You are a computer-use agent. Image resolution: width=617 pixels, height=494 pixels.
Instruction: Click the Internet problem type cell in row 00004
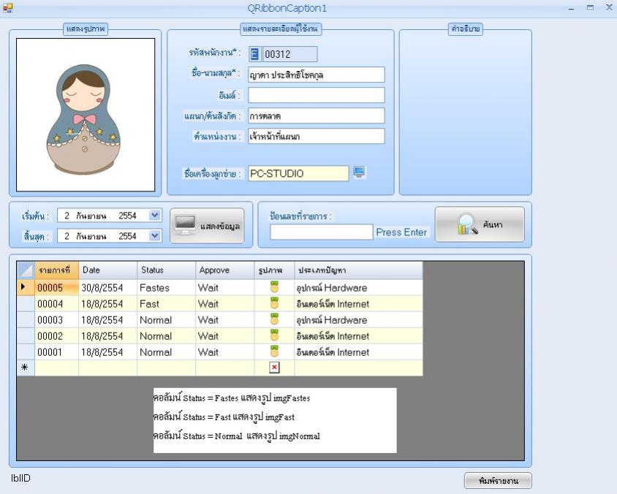[358, 304]
